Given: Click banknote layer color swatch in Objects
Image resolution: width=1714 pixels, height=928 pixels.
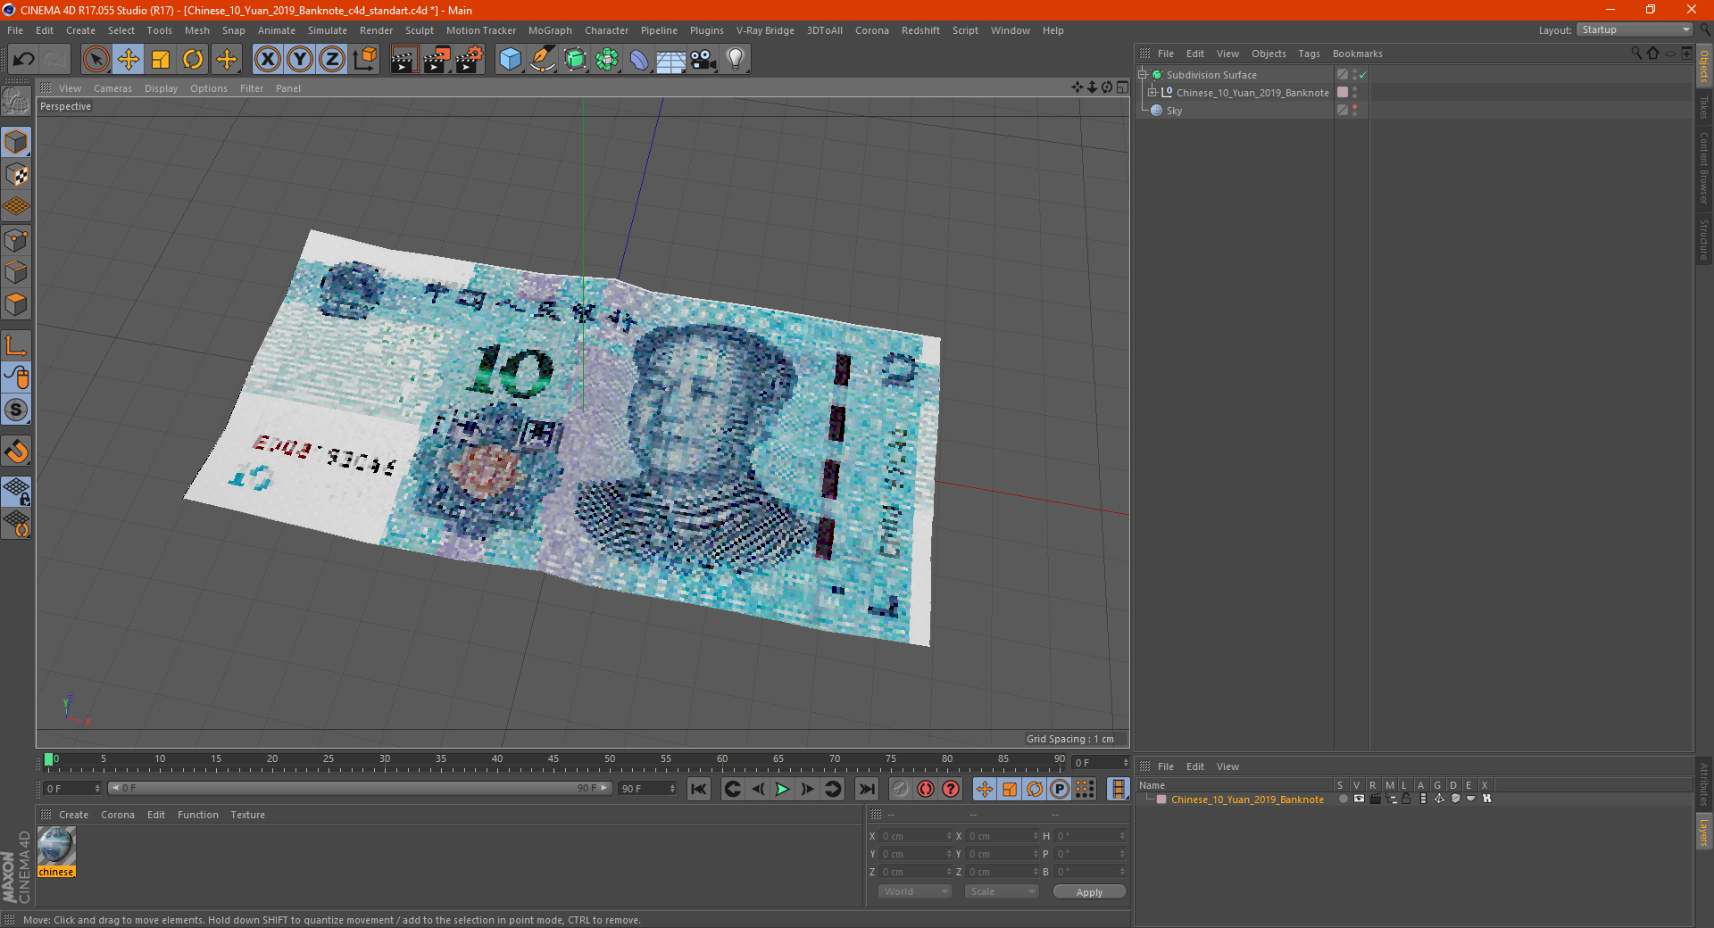Looking at the screenshot, I should click(x=1343, y=93).
